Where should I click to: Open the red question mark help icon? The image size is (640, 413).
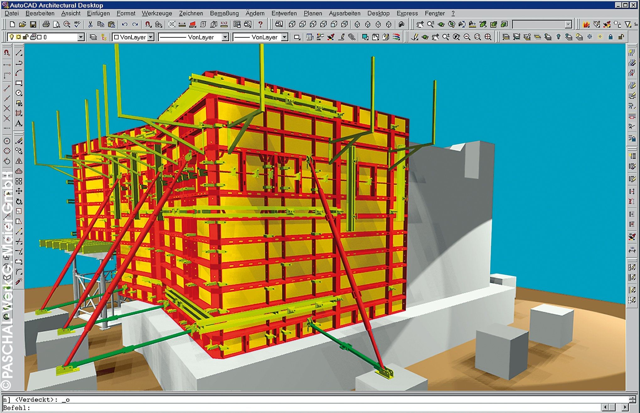click(260, 24)
